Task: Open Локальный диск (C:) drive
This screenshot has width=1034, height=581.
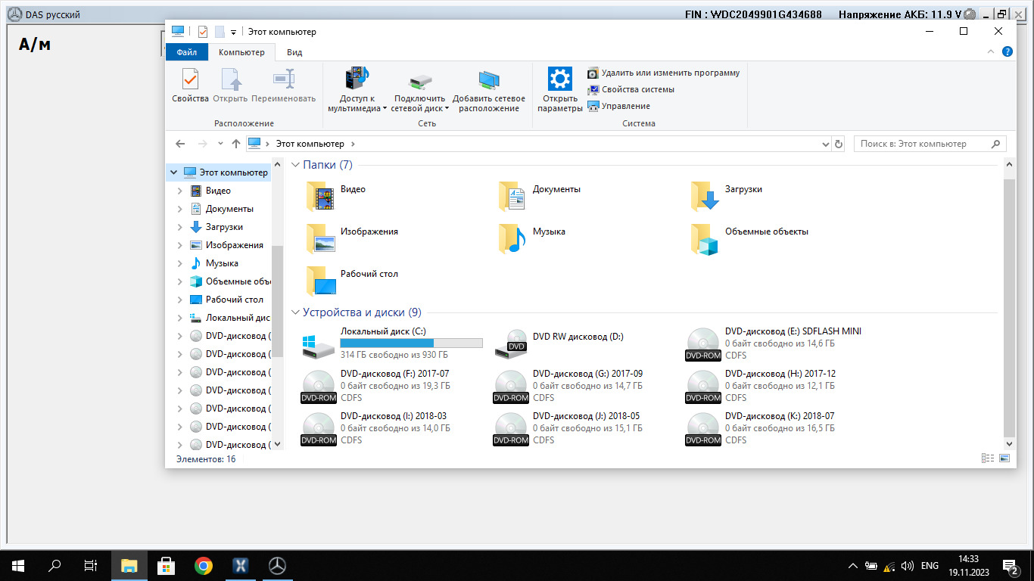Action: pos(317,343)
